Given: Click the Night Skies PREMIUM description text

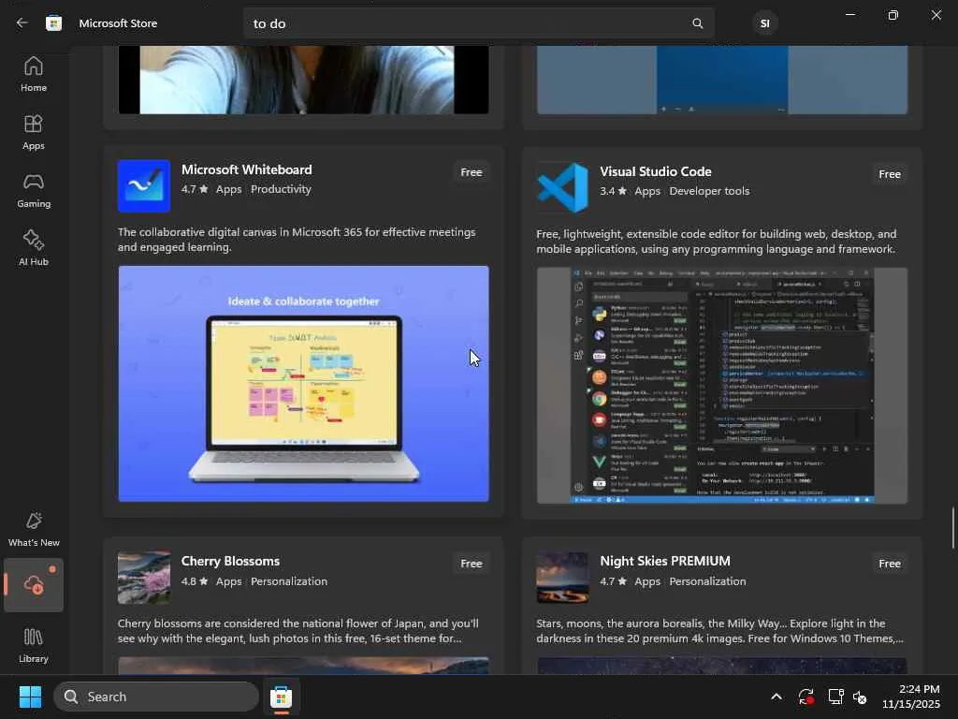Looking at the screenshot, I should click(719, 631).
